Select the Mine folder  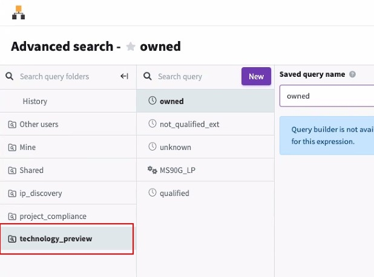point(27,148)
